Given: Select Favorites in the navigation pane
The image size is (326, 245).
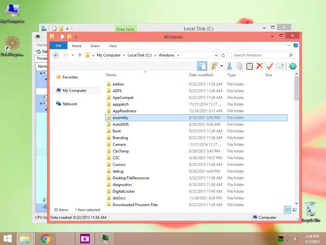Looking at the screenshot, I should [x=70, y=77].
